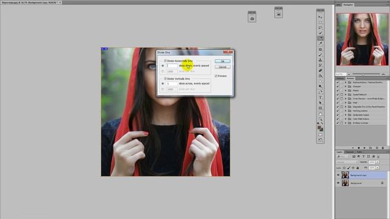The image size is (390, 219).
Task: Toggle Divide Horizontally Into checkbox
Action: [x=165, y=61]
